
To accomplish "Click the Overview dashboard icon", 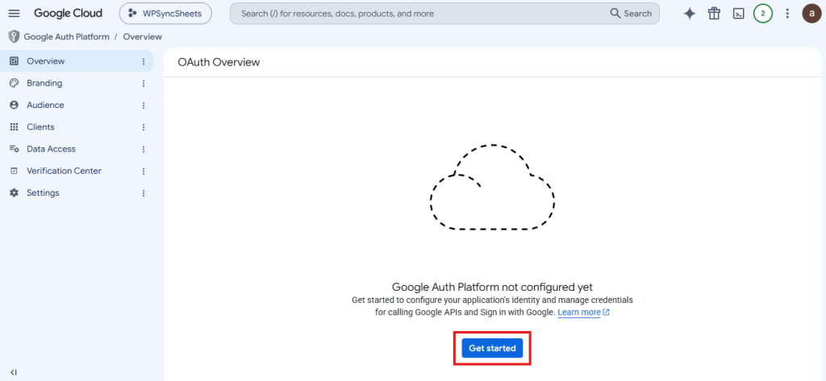I will (x=15, y=61).
